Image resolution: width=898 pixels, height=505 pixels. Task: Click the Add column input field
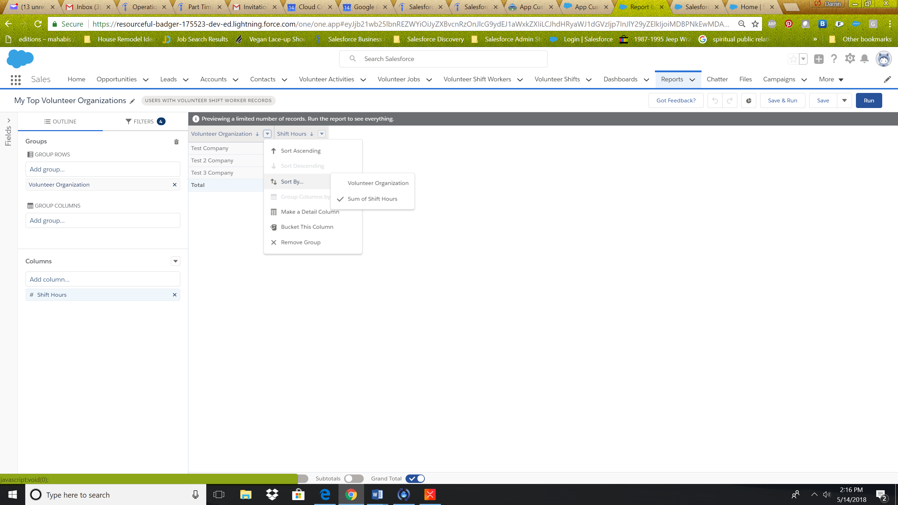[x=103, y=279]
